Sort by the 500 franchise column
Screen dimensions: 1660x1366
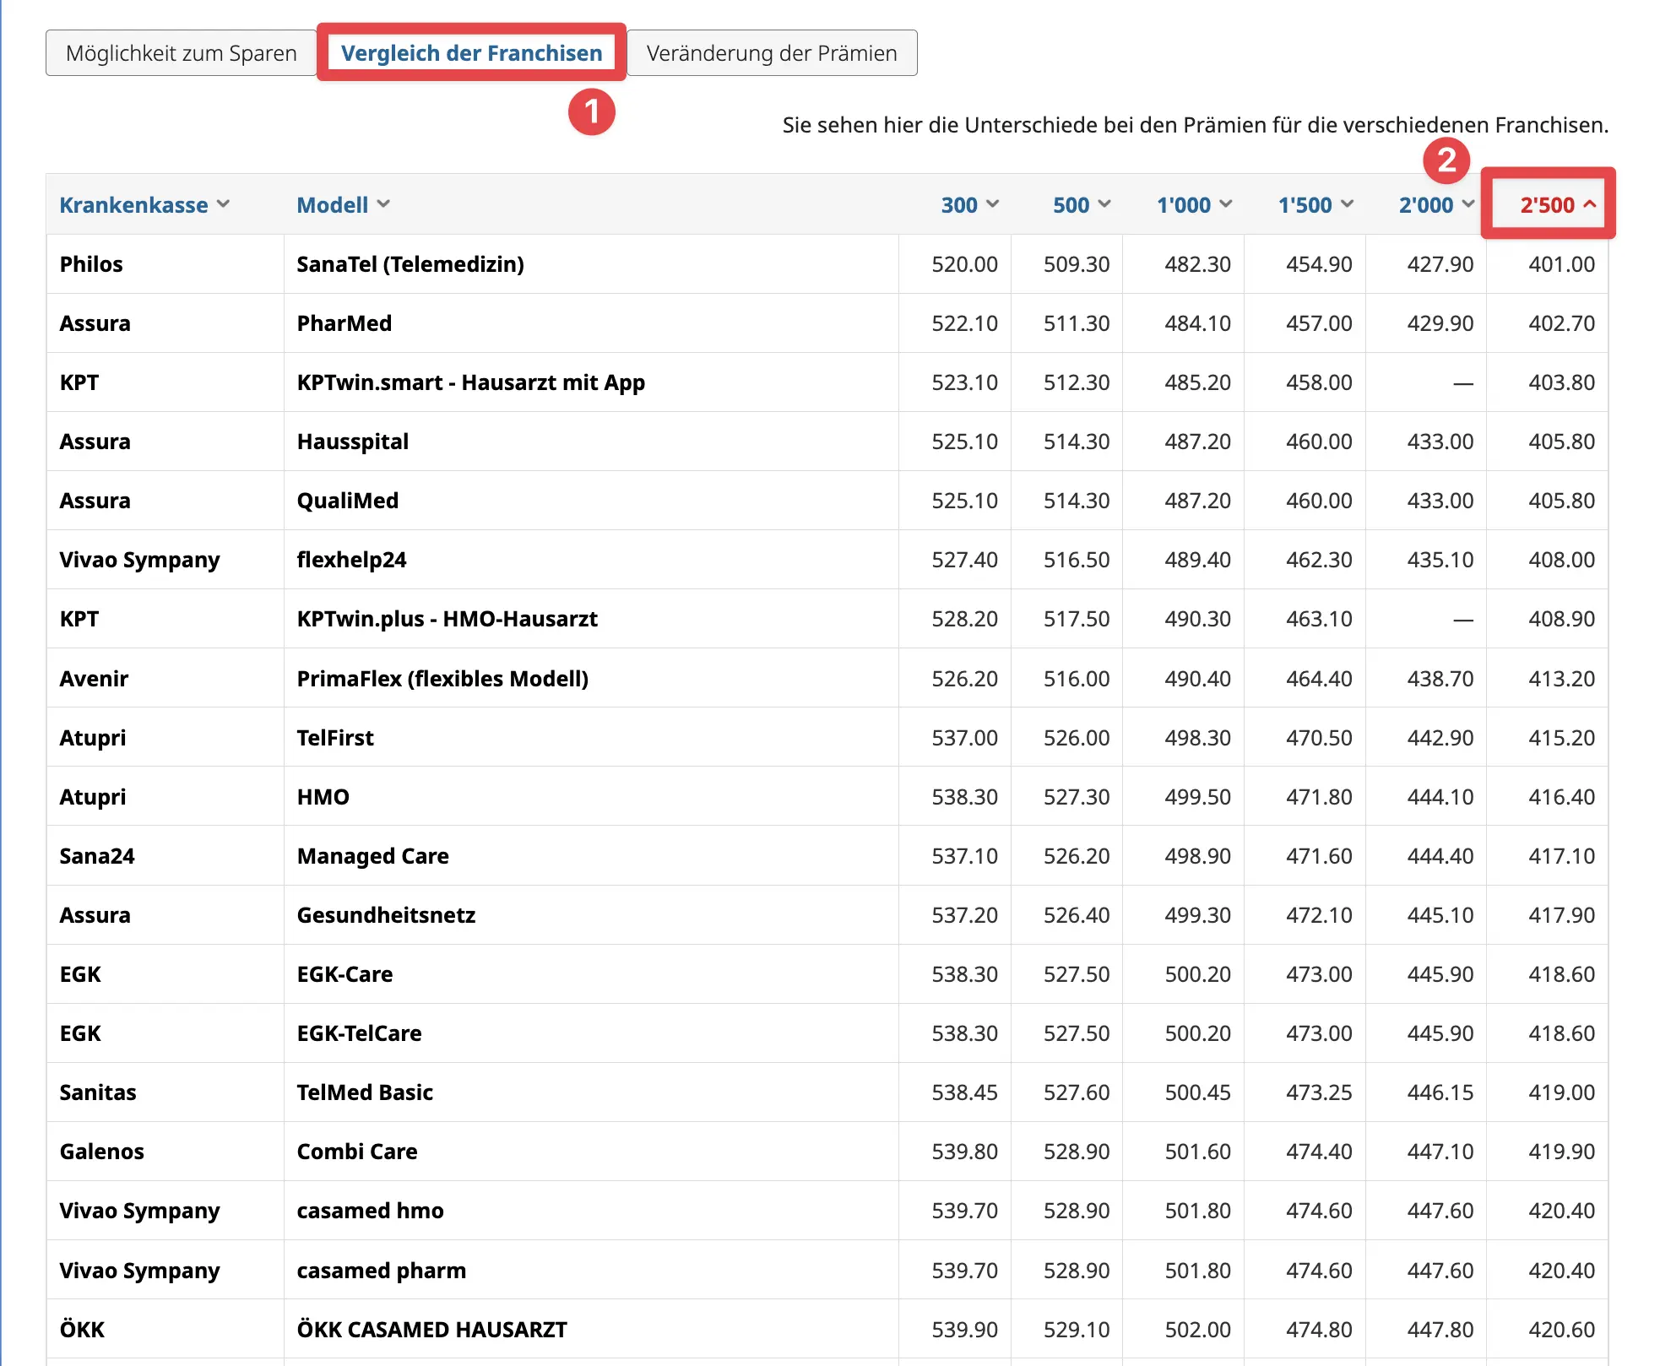click(1081, 204)
